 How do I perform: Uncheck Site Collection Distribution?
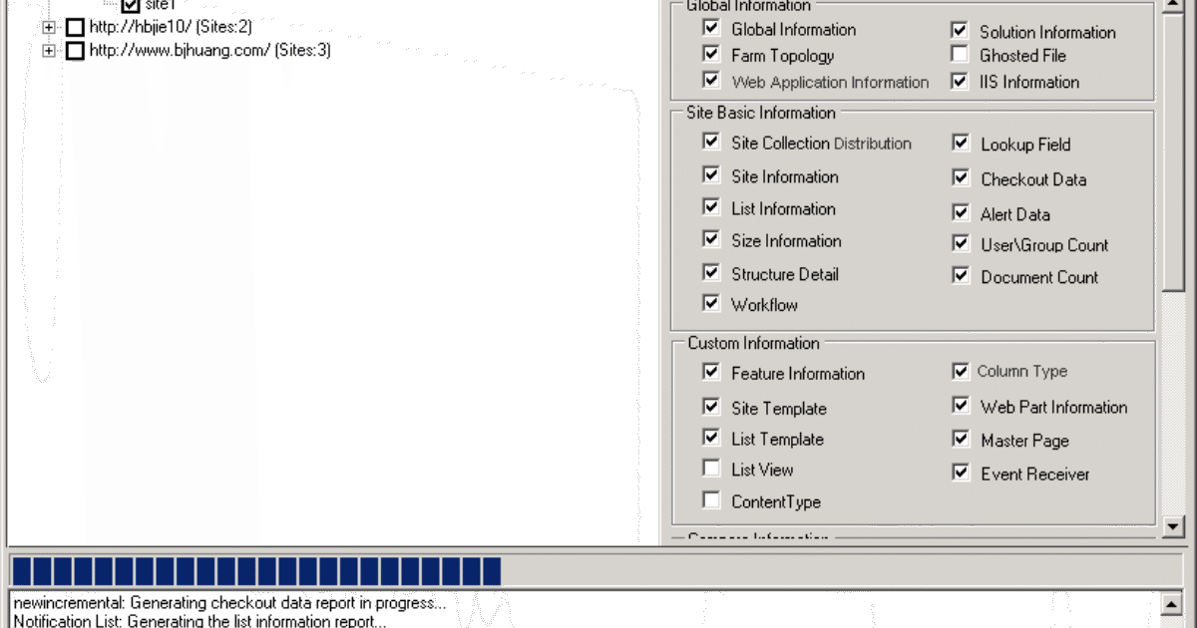click(x=711, y=142)
